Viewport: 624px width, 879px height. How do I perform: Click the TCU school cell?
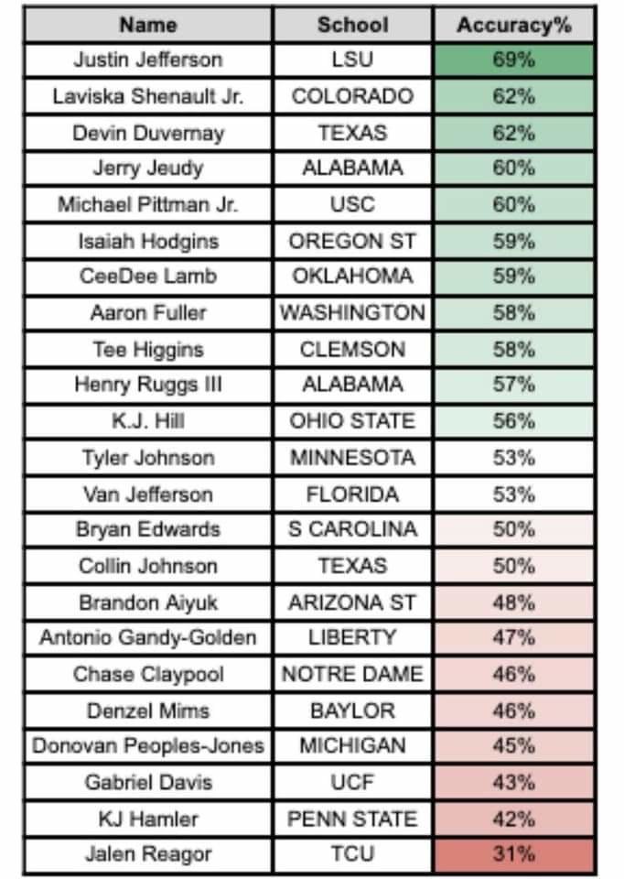click(x=352, y=854)
